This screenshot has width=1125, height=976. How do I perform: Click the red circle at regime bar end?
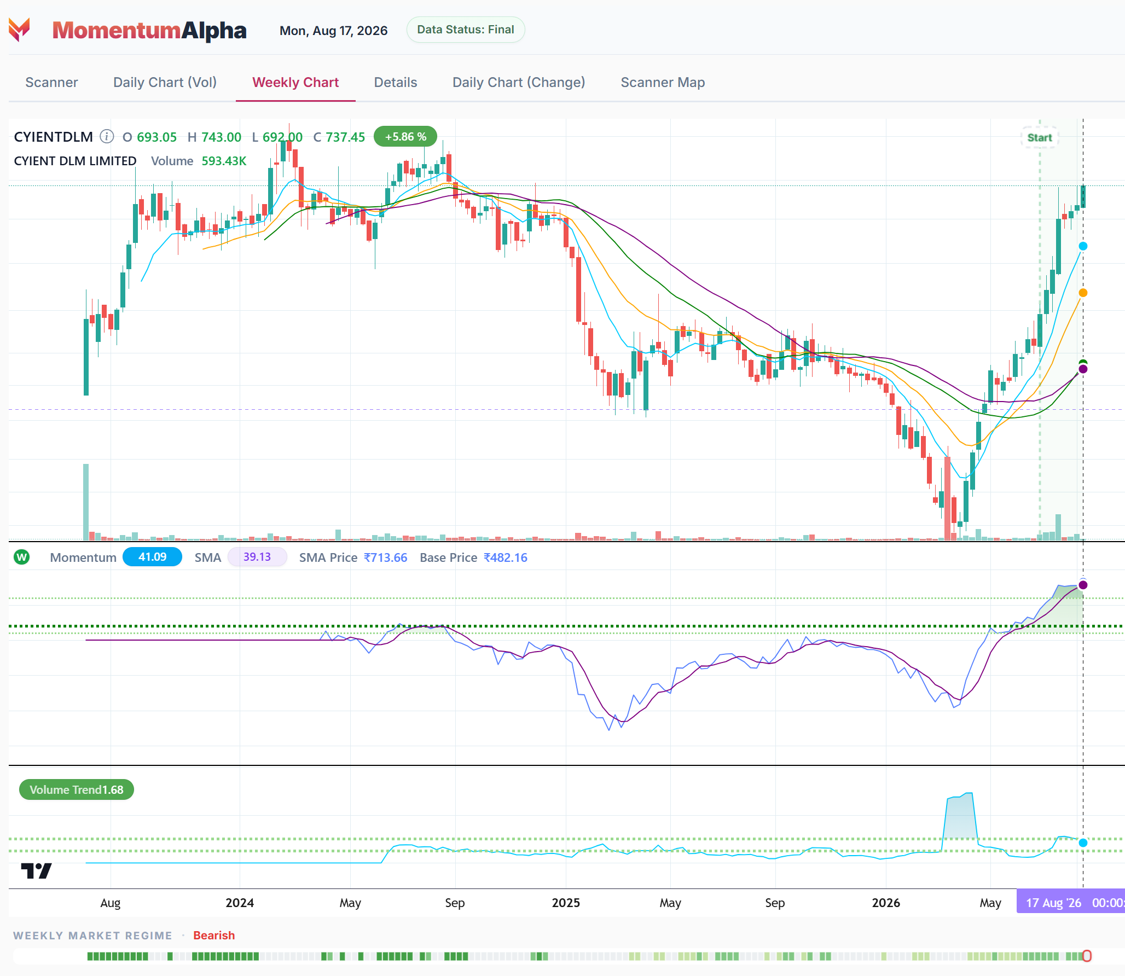[1087, 956]
